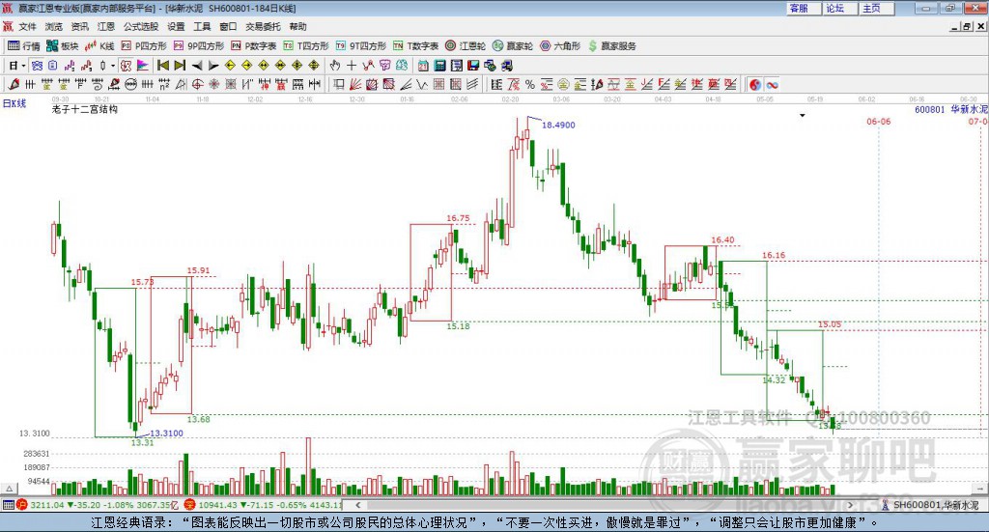The height and width of the screenshot is (532, 989).
Task: Select the red target circle drawing tool
Action: 197,84
